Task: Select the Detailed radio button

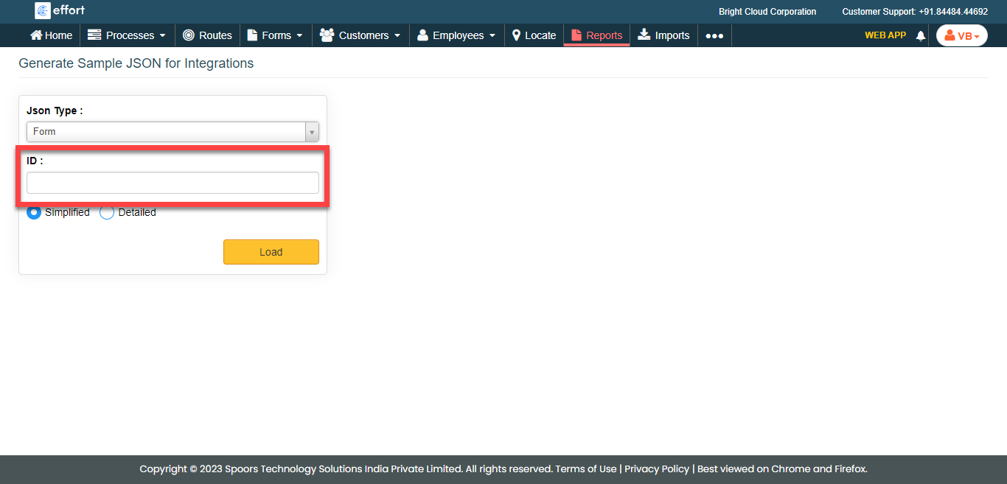Action: [107, 212]
